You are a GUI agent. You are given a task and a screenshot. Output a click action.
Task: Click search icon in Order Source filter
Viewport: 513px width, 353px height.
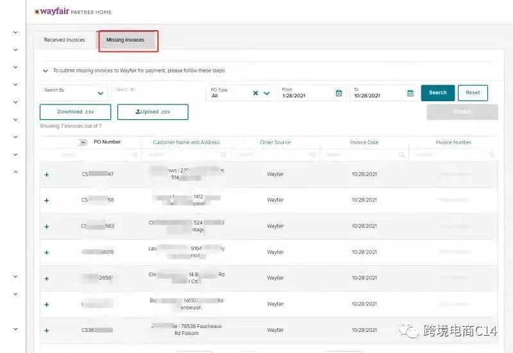312,155
